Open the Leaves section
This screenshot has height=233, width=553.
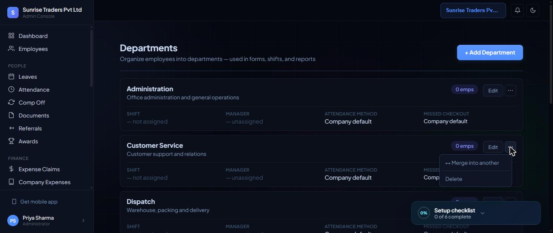47,77
